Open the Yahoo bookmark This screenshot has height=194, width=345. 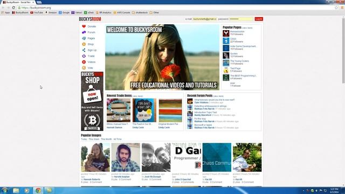(77, 12)
